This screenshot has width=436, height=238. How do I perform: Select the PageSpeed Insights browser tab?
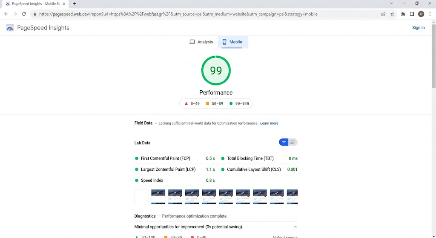pyautogui.click(x=34, y=4)
